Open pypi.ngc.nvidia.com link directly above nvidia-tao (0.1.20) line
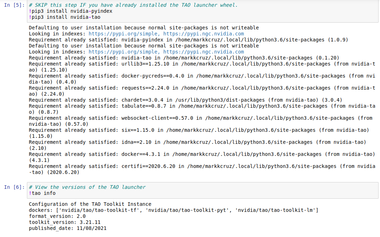Image resolution: width=380 pixels, height=237 pixels. [204, 52]
